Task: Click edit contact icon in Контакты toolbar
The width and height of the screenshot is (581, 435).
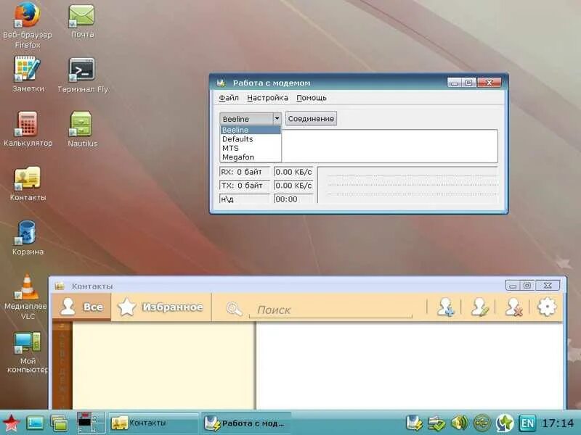Action: point(479,307)
